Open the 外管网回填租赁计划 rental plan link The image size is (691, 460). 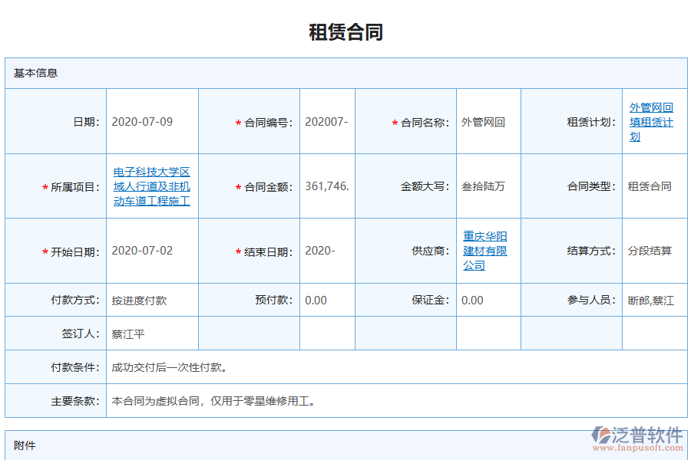pyautogui.click(x=650, y=121)
